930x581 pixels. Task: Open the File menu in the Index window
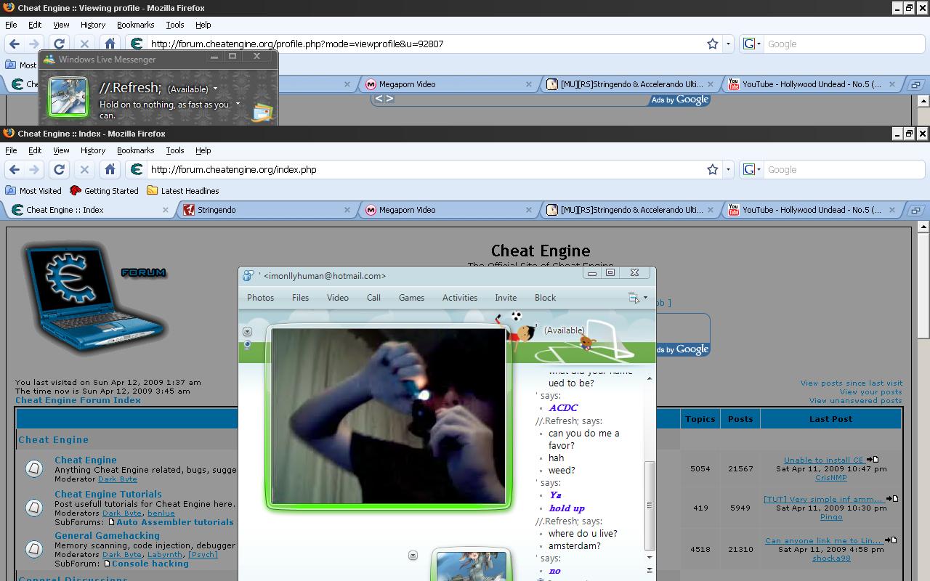[11, 150]
